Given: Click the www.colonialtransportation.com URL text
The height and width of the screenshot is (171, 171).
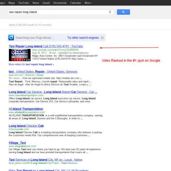Looking at the screenshot, I should (26, 95).
